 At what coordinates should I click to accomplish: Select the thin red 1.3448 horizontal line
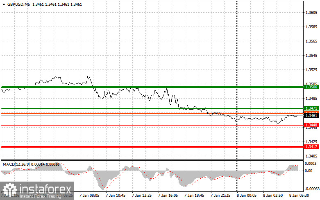(x=152, y=125)
